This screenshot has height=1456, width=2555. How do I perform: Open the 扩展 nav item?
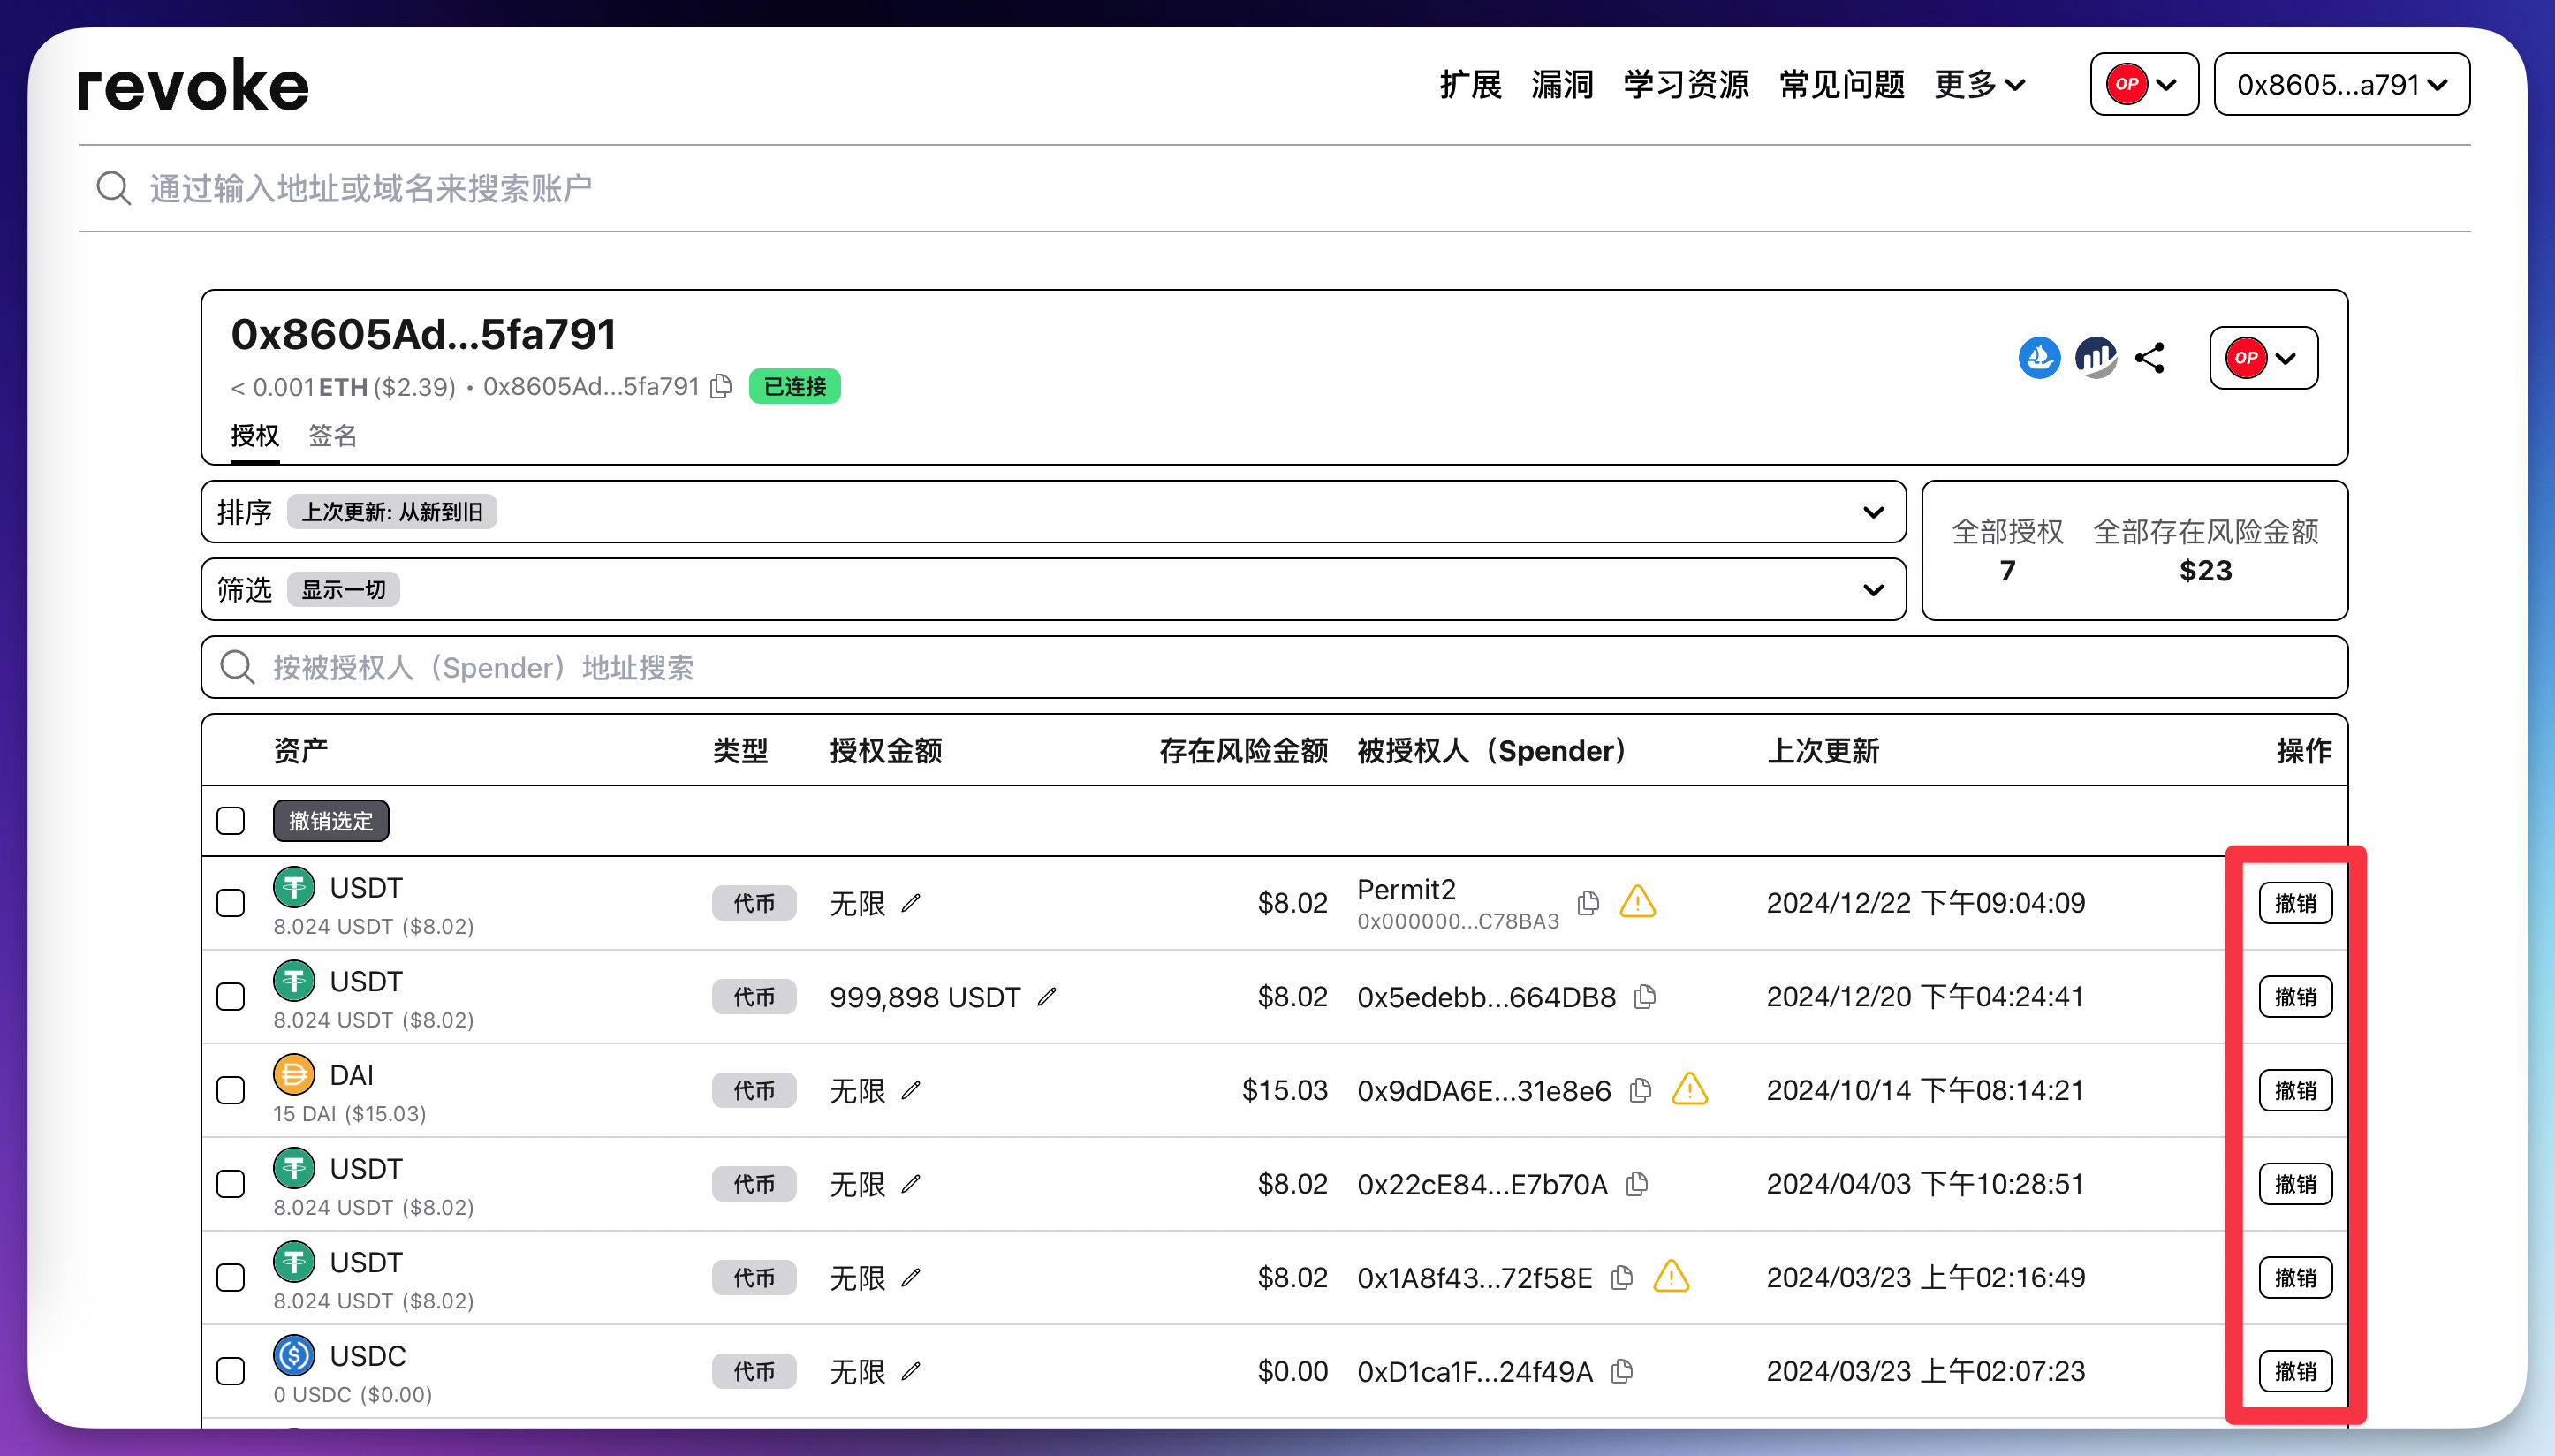pyautogui.click(x=1471, y=84)
